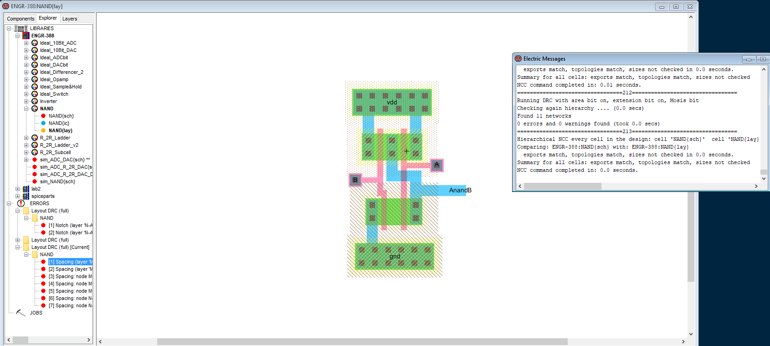Expand the sim_ADC_DAC{sch} node

click(x=26, y=160)
